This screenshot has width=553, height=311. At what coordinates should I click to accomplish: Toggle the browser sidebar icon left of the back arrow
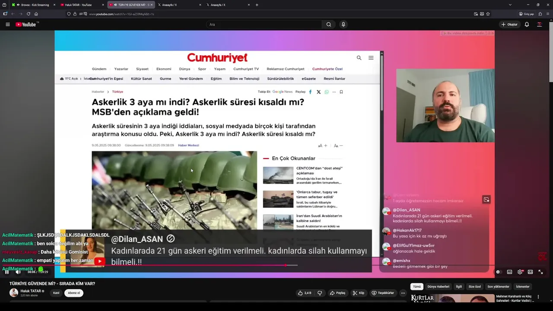pos(5,14)
